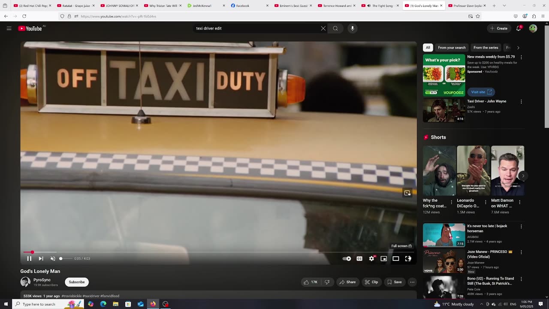Image resolution: width=549 pixels, height=309 pixels.
Task: Toggle closed captions (CC) button
Action: pos(359,258)
